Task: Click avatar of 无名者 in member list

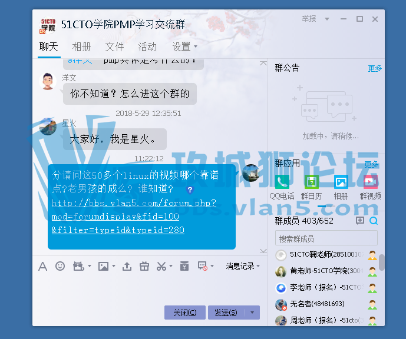Action: point(281,305)
